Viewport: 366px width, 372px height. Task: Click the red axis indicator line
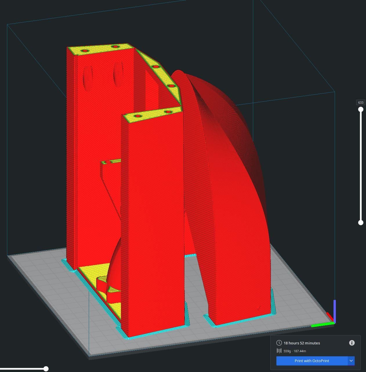[330, 317]
